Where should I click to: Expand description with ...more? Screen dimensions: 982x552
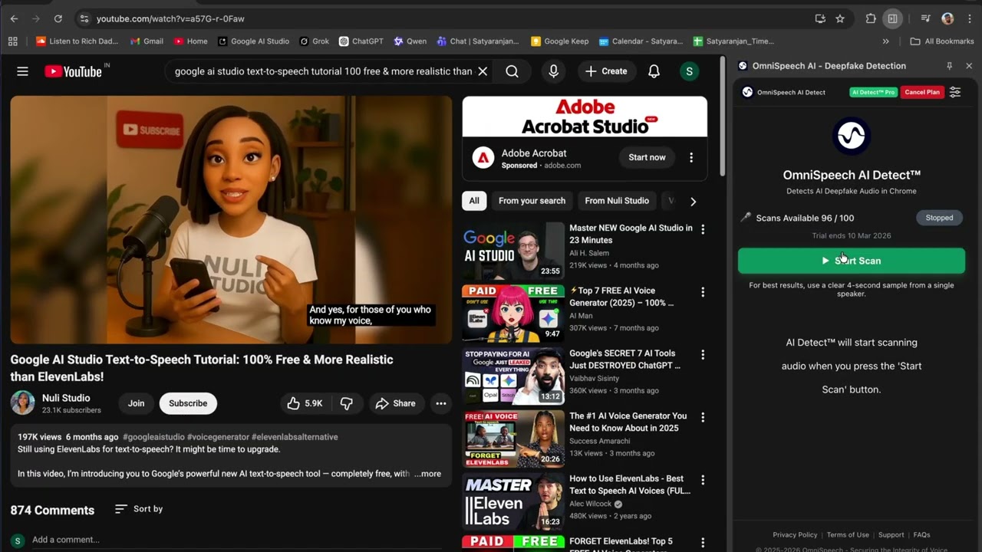[428, 474]
